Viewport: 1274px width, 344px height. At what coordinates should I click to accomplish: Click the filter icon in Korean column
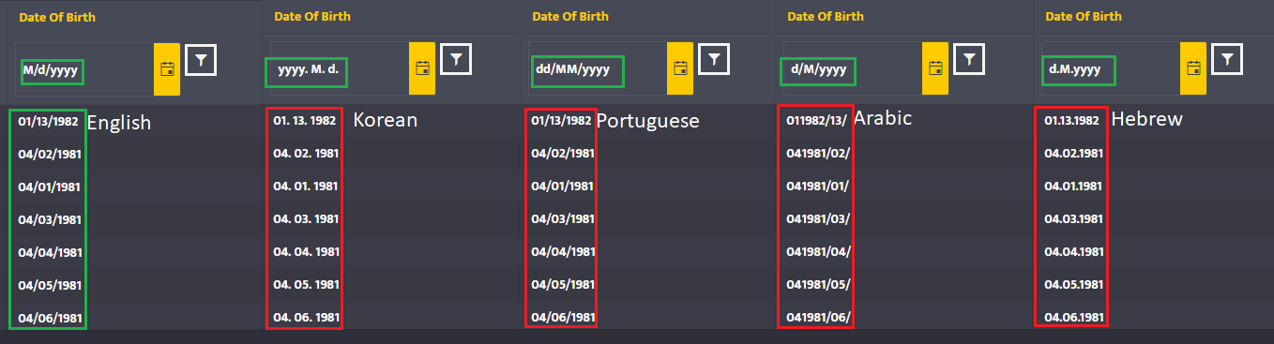pos(456,60)
